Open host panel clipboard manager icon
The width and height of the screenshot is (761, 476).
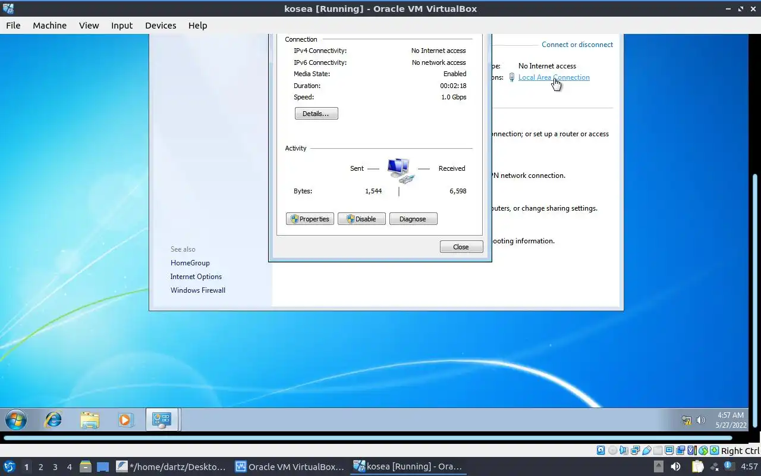pyautogui.click(x=698, y=466)
